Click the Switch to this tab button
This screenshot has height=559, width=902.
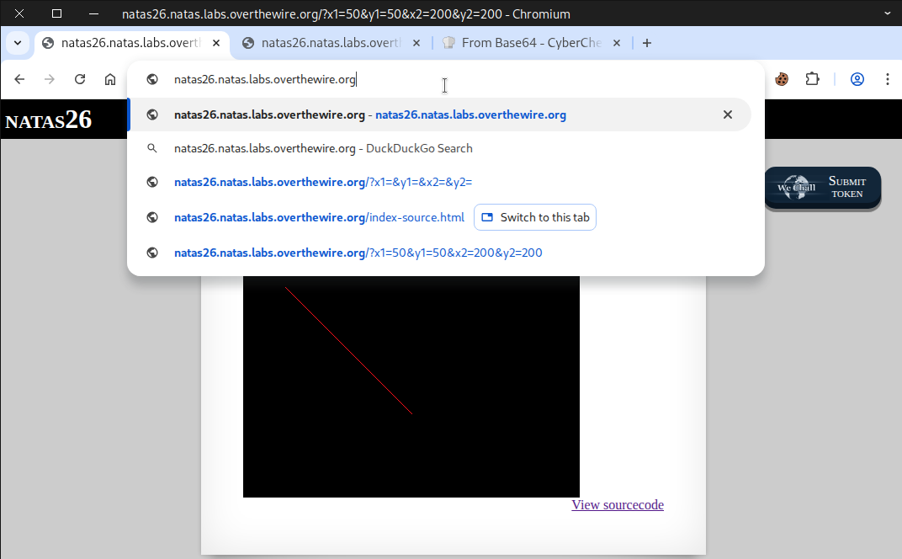click(x=535, y=217)
